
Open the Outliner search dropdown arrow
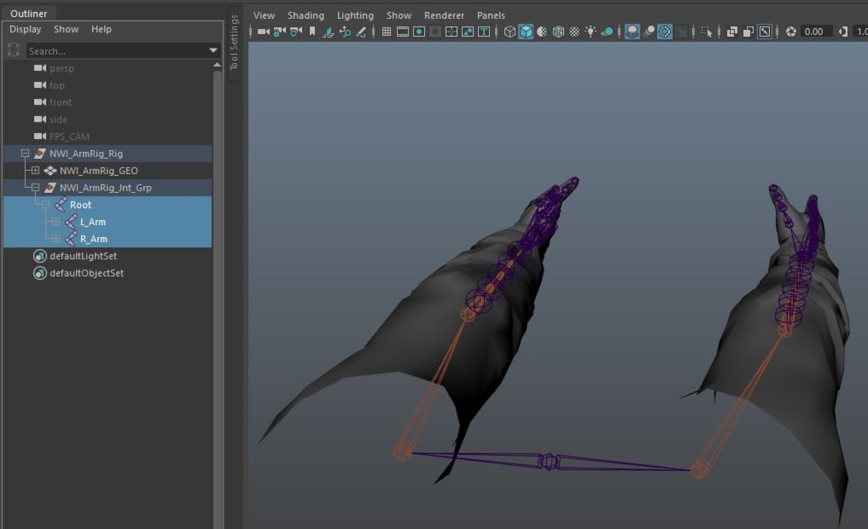coord(213,50)
